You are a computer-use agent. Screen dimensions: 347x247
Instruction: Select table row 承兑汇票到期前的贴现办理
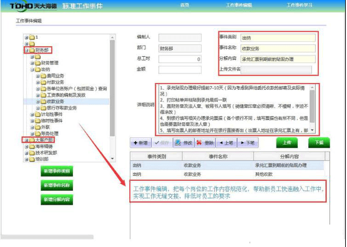[227, 165]
